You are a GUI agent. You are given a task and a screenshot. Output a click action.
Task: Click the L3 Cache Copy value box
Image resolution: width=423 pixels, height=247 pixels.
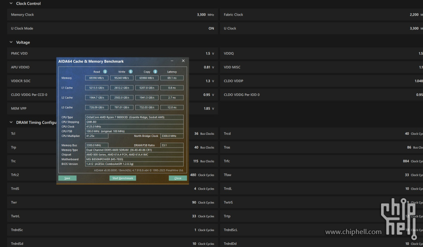point(146,107)
